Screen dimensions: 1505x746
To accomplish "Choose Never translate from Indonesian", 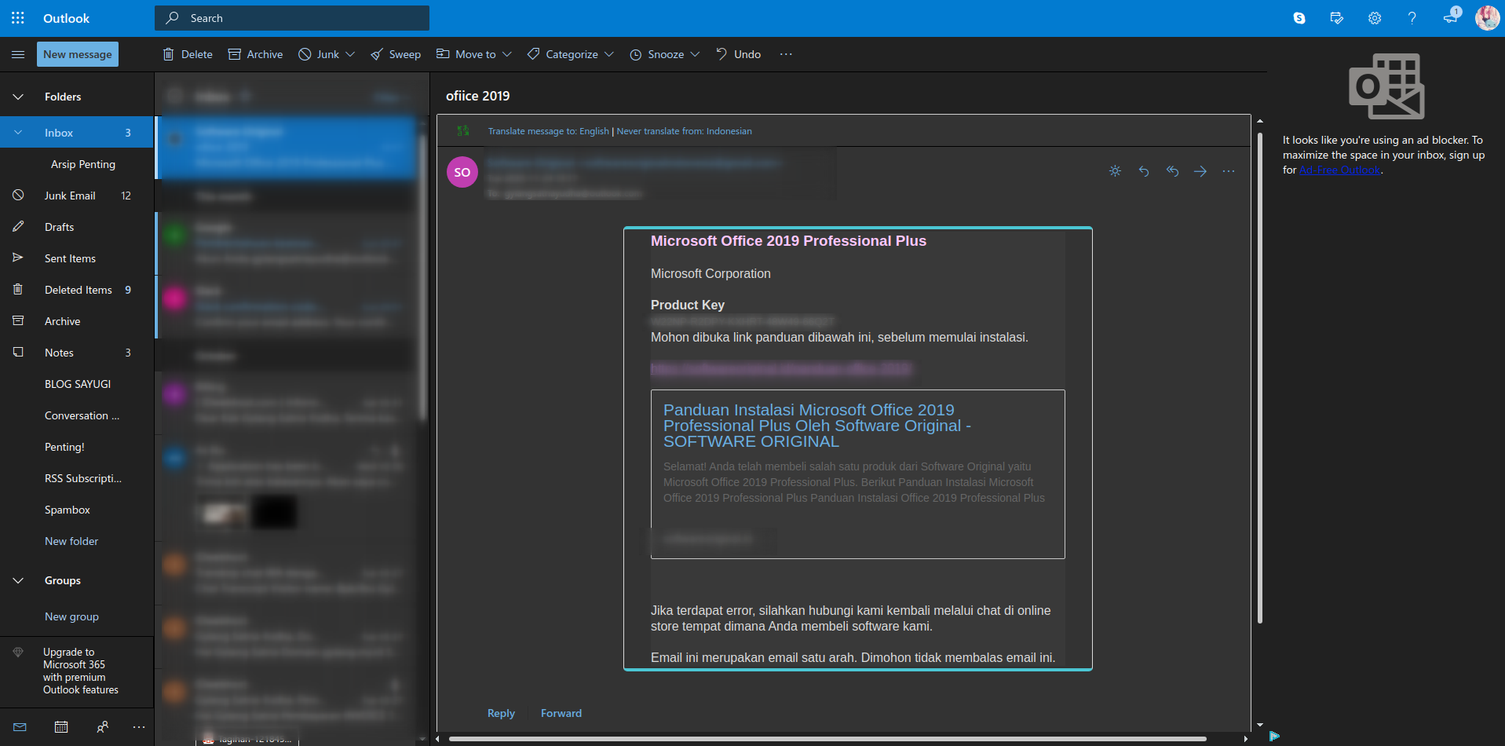I will (685, 131).
